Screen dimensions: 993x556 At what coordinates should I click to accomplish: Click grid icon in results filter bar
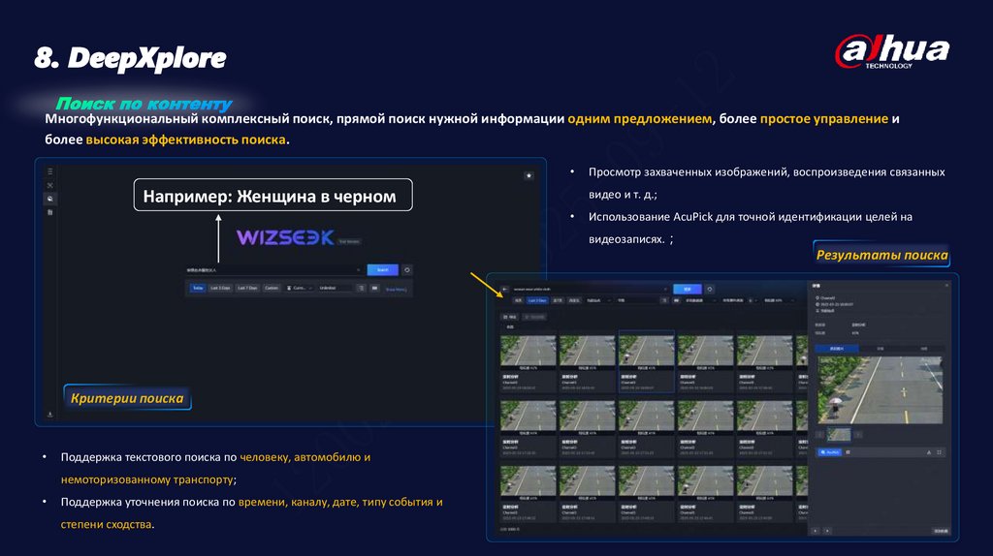pos(676,300)
